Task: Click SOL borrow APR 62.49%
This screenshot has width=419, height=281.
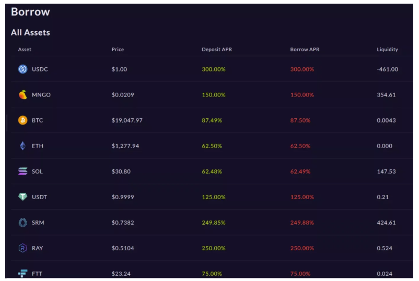Action: coord(300,172)
